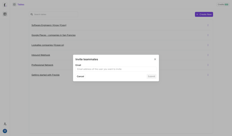The height and width of the screenshot is (136, 232).
Task: Focus the email address input field
Action: click(116, 69)
